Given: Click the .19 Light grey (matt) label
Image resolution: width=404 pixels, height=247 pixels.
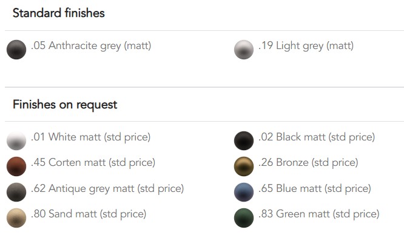Looking at the screenshot, I should click(x=306, y=46).
